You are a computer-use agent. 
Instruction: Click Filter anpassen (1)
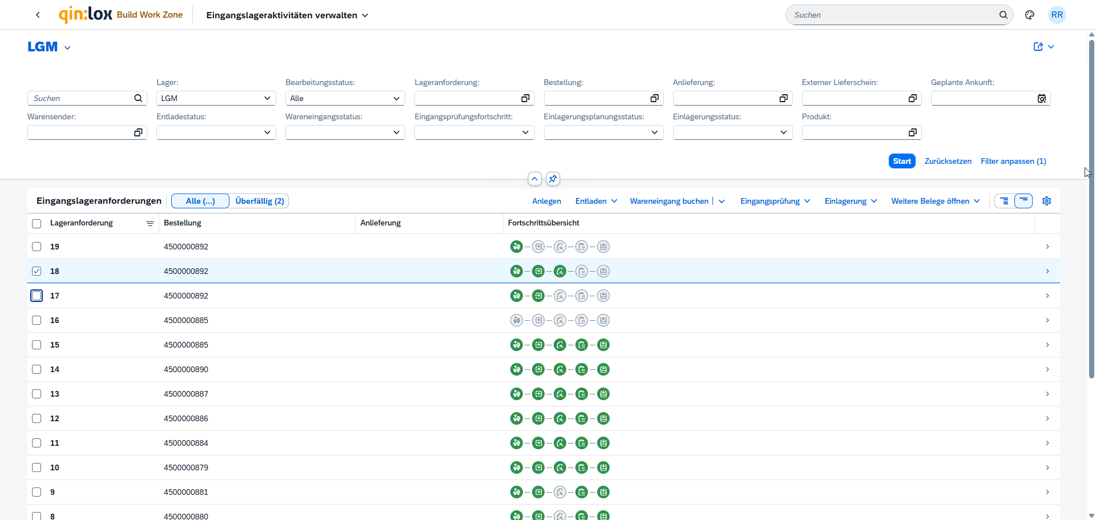1013,161
